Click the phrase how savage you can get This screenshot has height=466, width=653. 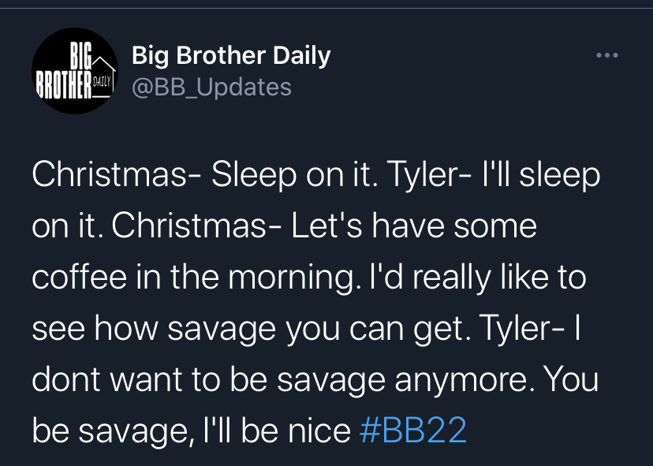278,330
